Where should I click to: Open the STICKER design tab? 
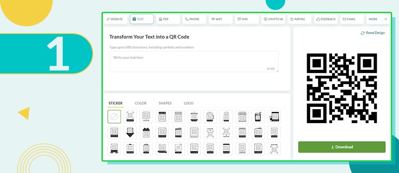pyautogui.click(x=116, y=103)
